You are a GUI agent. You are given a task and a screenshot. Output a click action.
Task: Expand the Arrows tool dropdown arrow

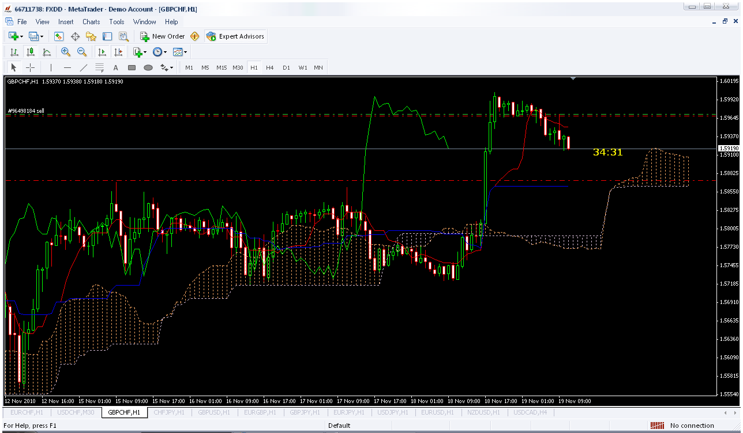171,67
